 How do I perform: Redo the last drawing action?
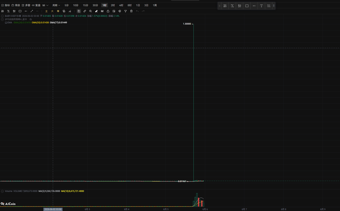coord(143,11)
